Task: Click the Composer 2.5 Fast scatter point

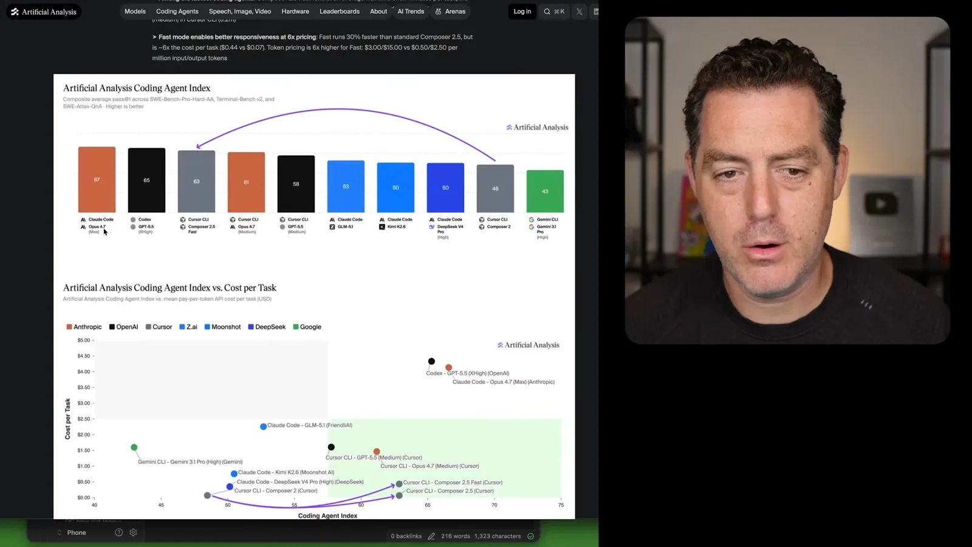Action: coord(399,484)
